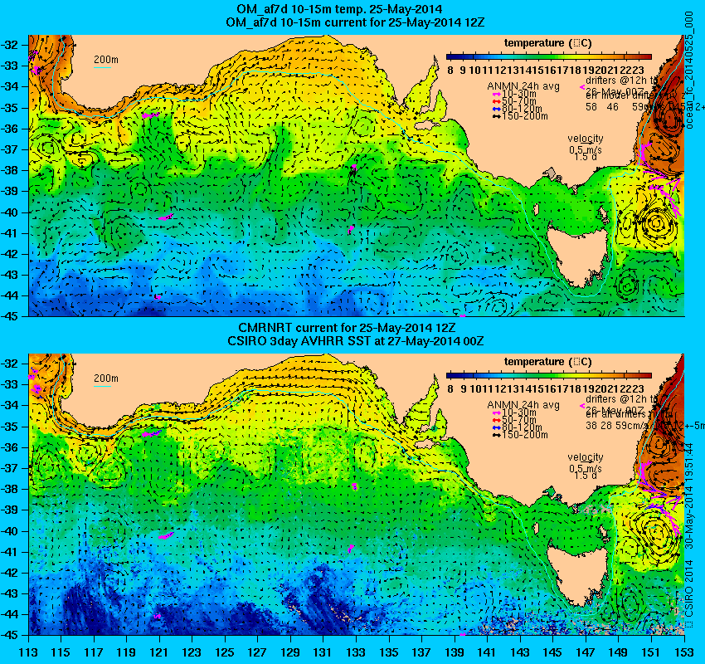The width and height of the screenshot is (705, 664).
Task: Click the magenta drifter marker beside top 'drifters @12h'
Action: point(581,88)
